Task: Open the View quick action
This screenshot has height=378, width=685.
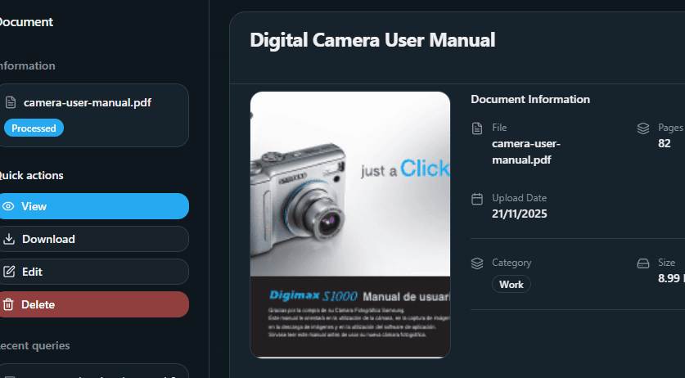Action: pos(93,206)
